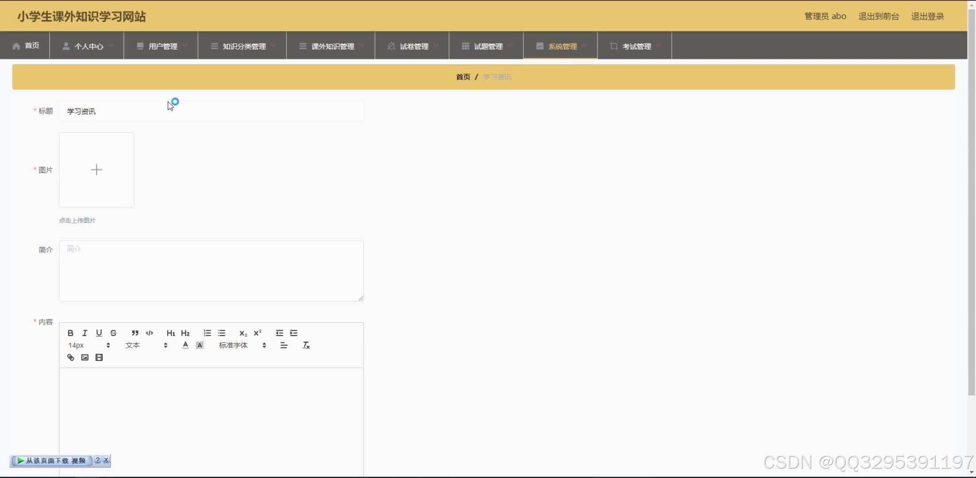Open the text alignment options
The image size is (976, 478).
pyautogui.click(x=284, y=345)
